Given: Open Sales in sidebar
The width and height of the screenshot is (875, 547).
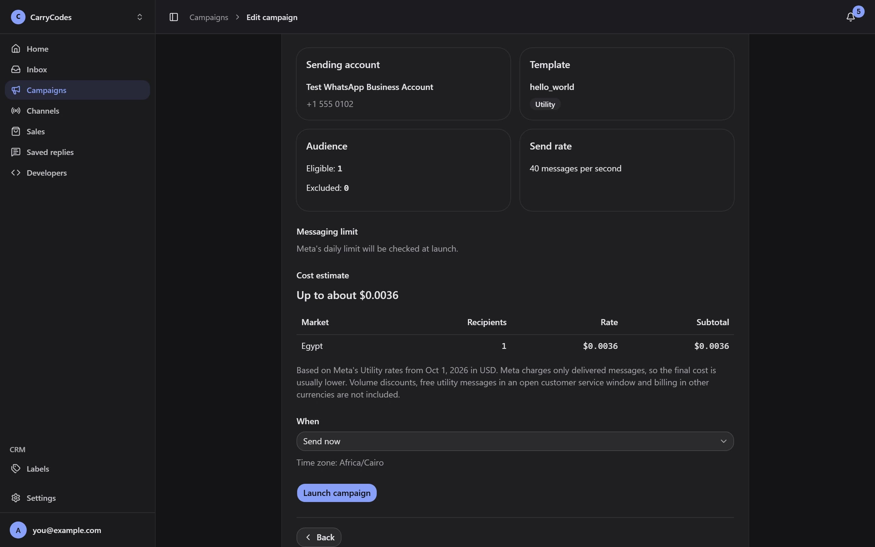Looking at the screenshot, I should [x=77, y=131].
